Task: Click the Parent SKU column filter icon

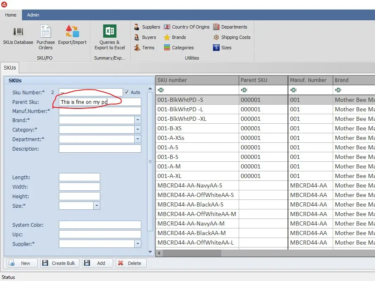Action: coord(244,90)
